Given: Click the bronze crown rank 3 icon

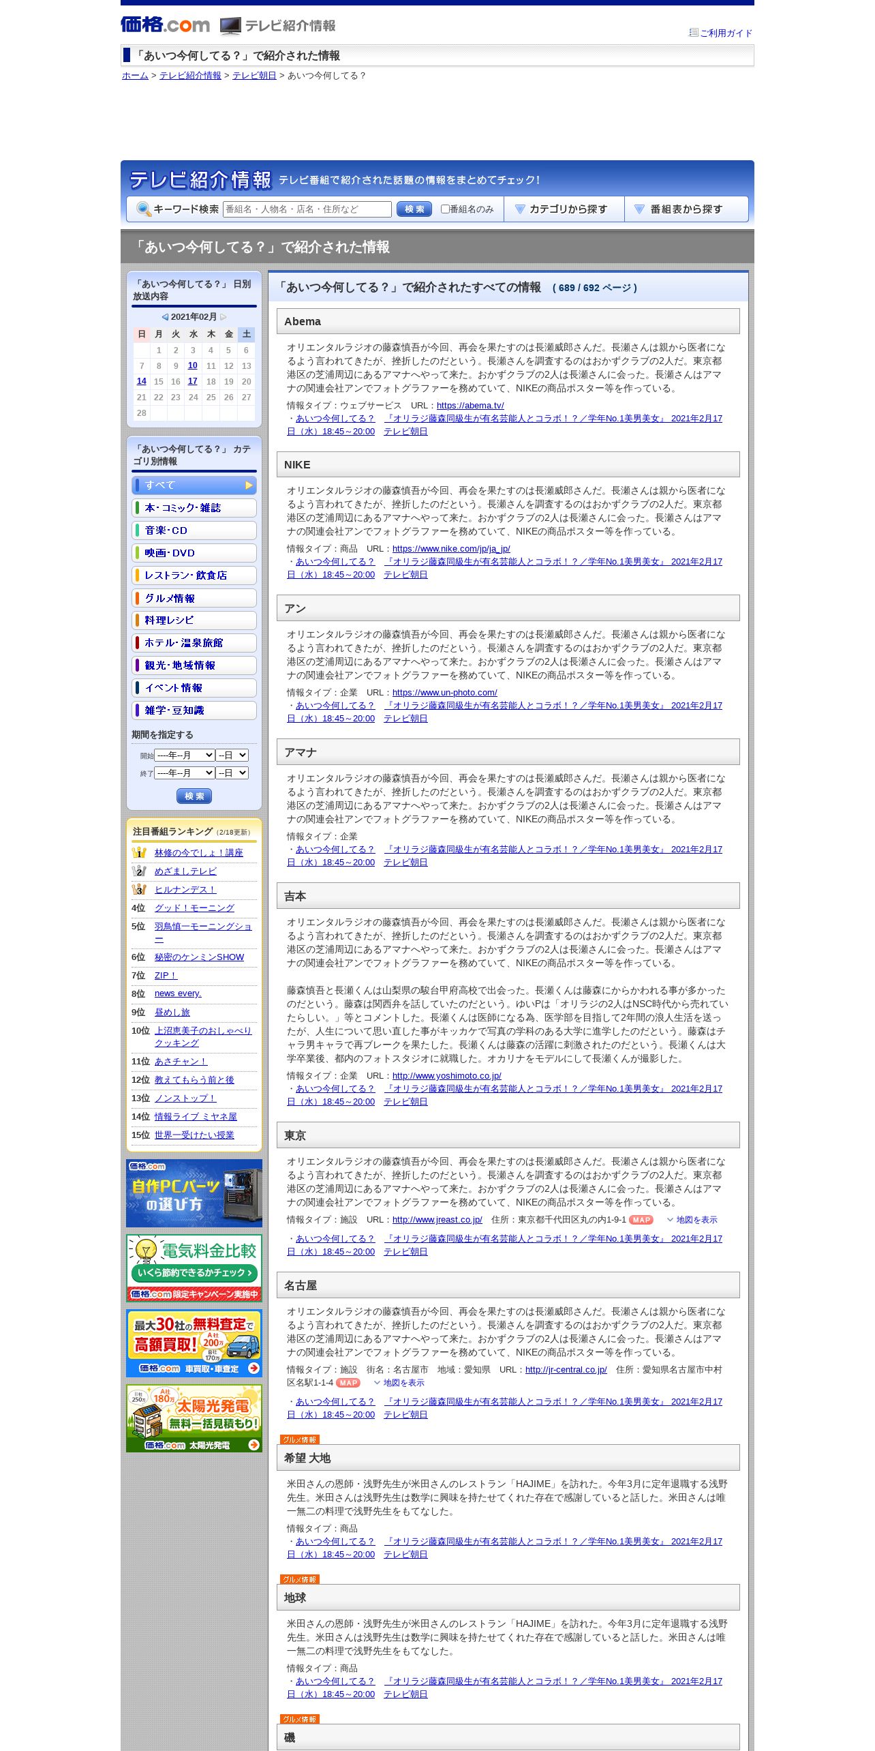Looking at the screenshot, I should click(139, 889).
